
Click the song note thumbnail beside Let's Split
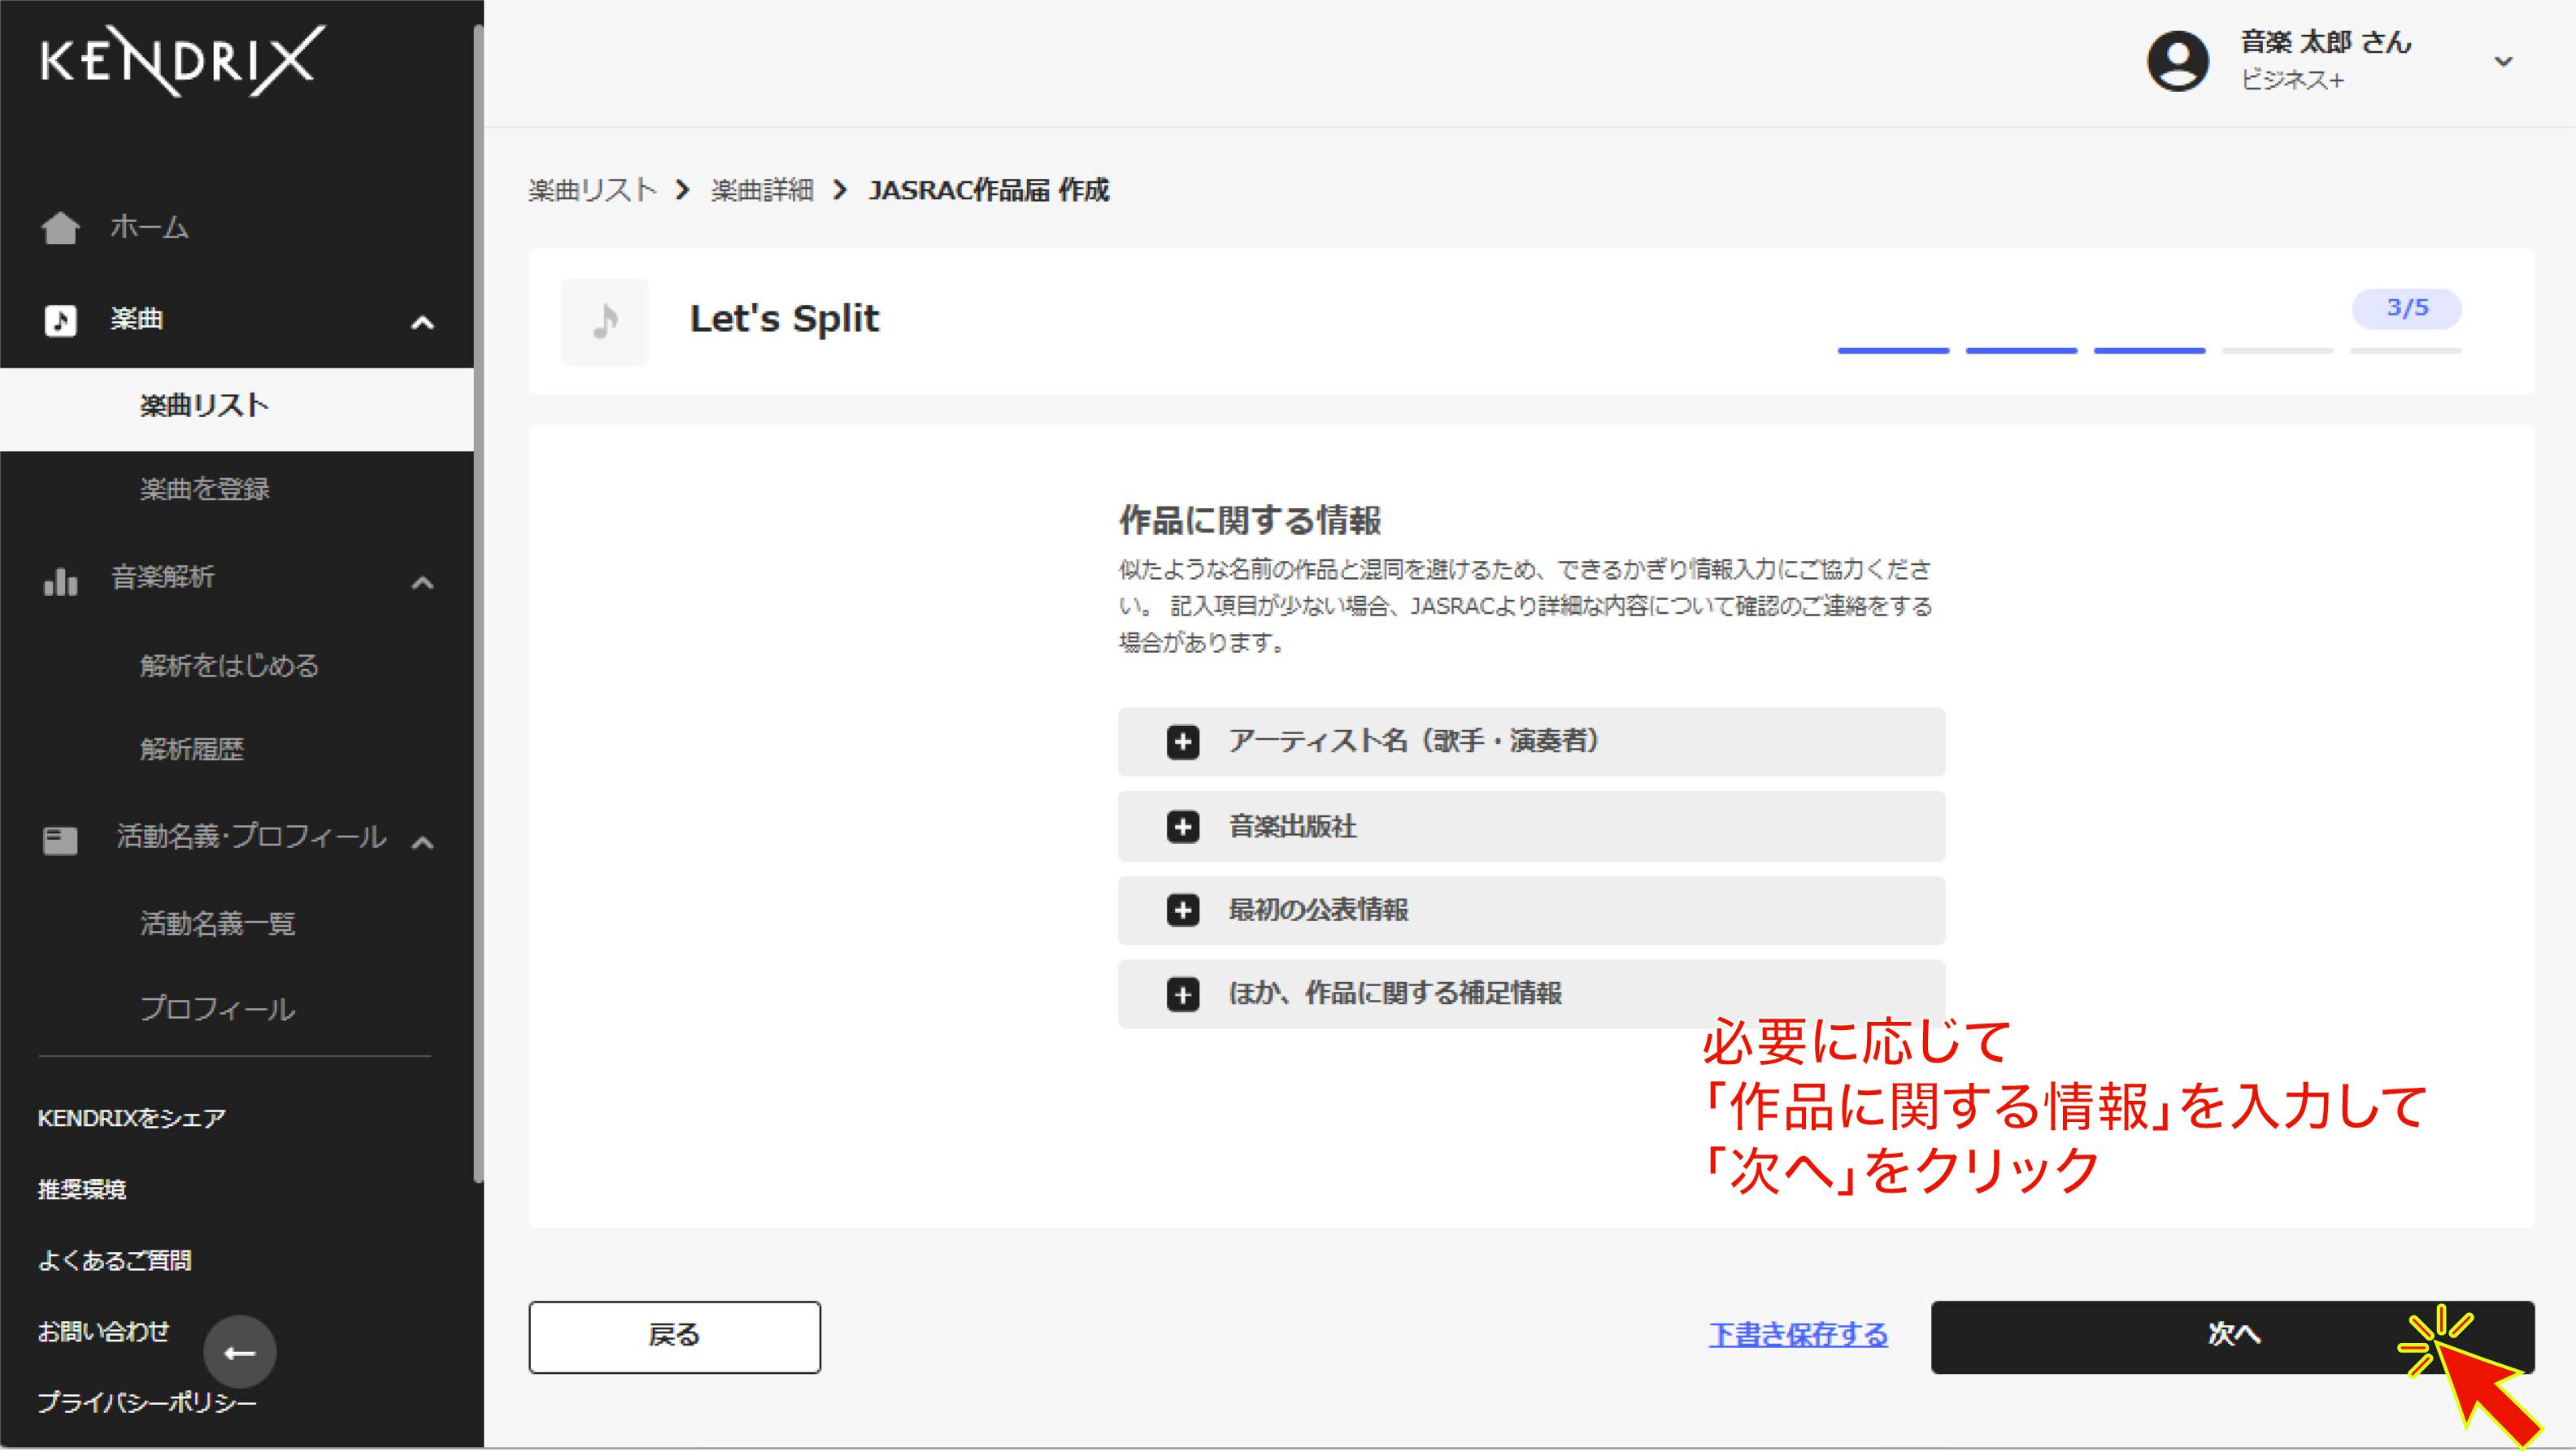(x=604, y=322)
